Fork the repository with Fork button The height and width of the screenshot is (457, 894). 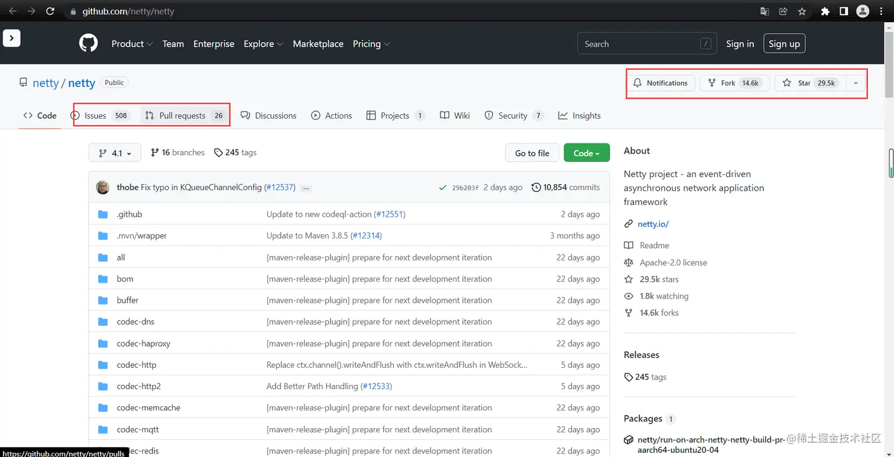tap(735, 83)
